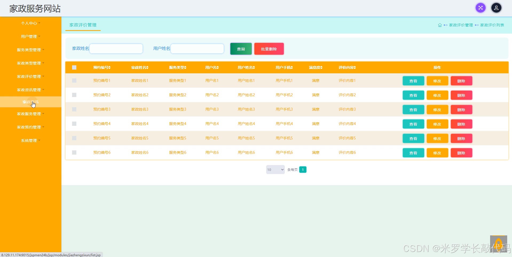512x257 pixels.
Task: Check the row for 预约编号6
Action: click(74, 152)
